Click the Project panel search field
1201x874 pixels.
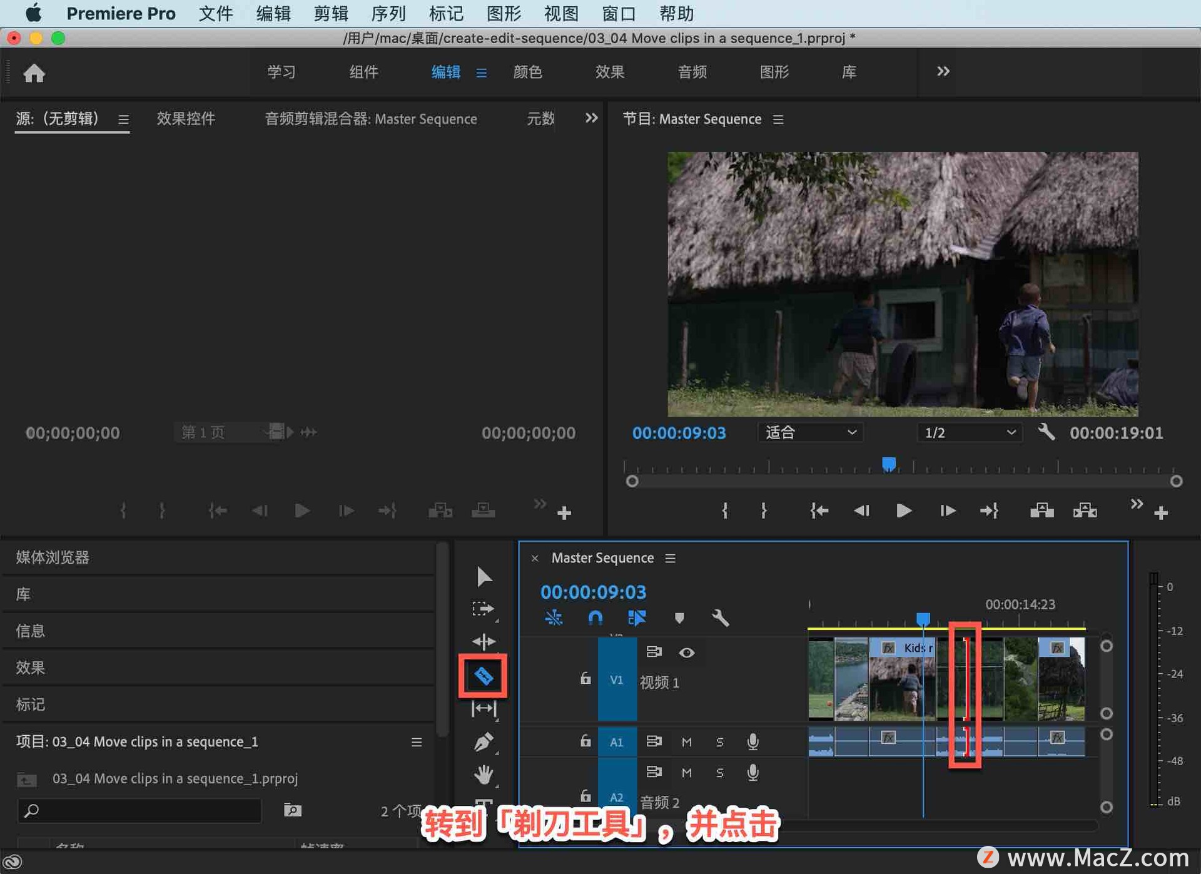139,811
